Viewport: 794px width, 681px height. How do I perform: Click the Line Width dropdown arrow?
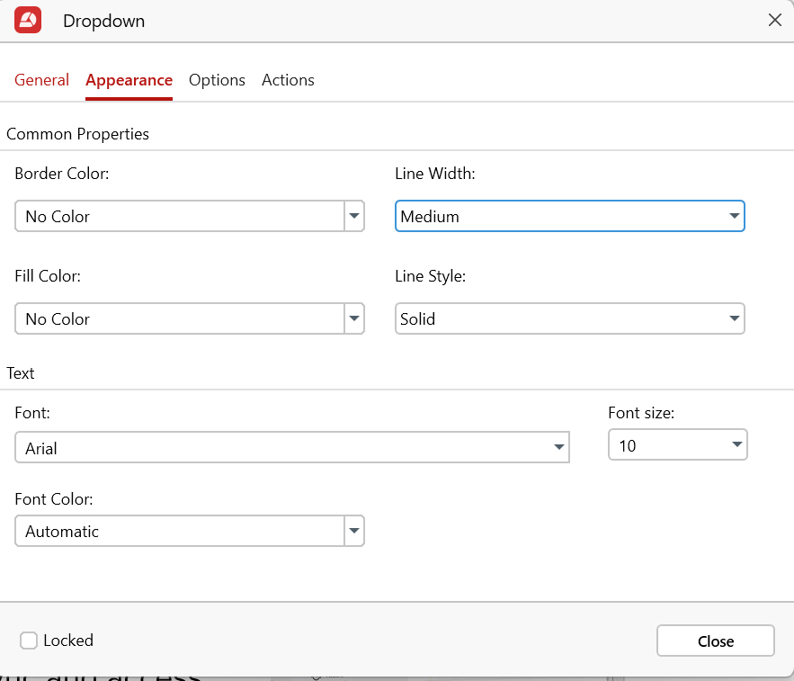pyautogui.click(x=734, y=217)
